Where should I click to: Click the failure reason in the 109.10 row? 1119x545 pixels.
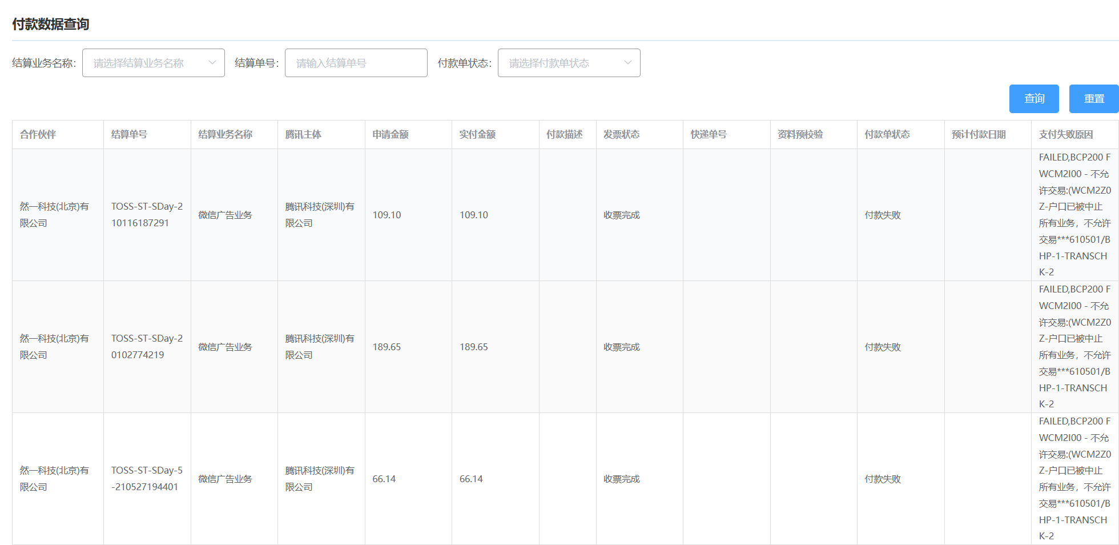click(x=1075, y=215)
